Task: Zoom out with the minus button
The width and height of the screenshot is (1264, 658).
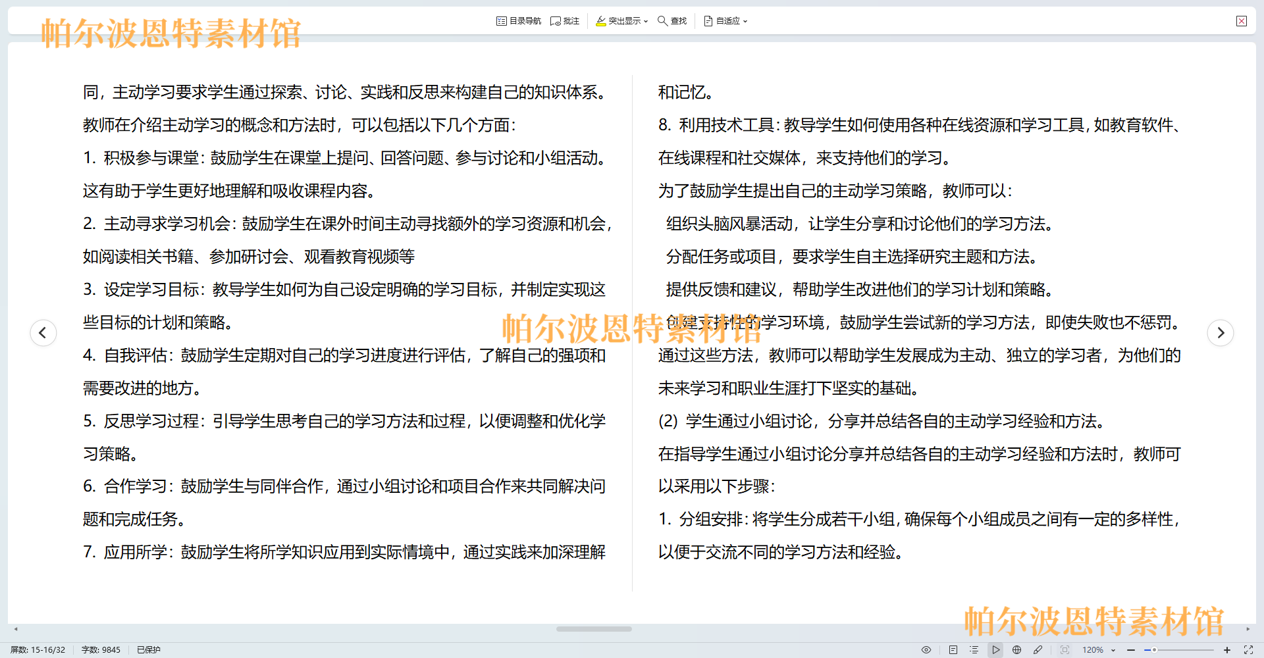Action: 1131,649
